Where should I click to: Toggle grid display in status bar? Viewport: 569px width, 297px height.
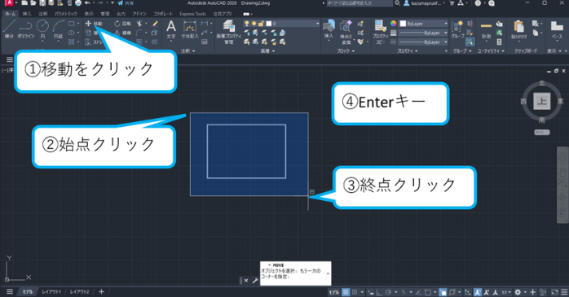click(x=346, y=292)
